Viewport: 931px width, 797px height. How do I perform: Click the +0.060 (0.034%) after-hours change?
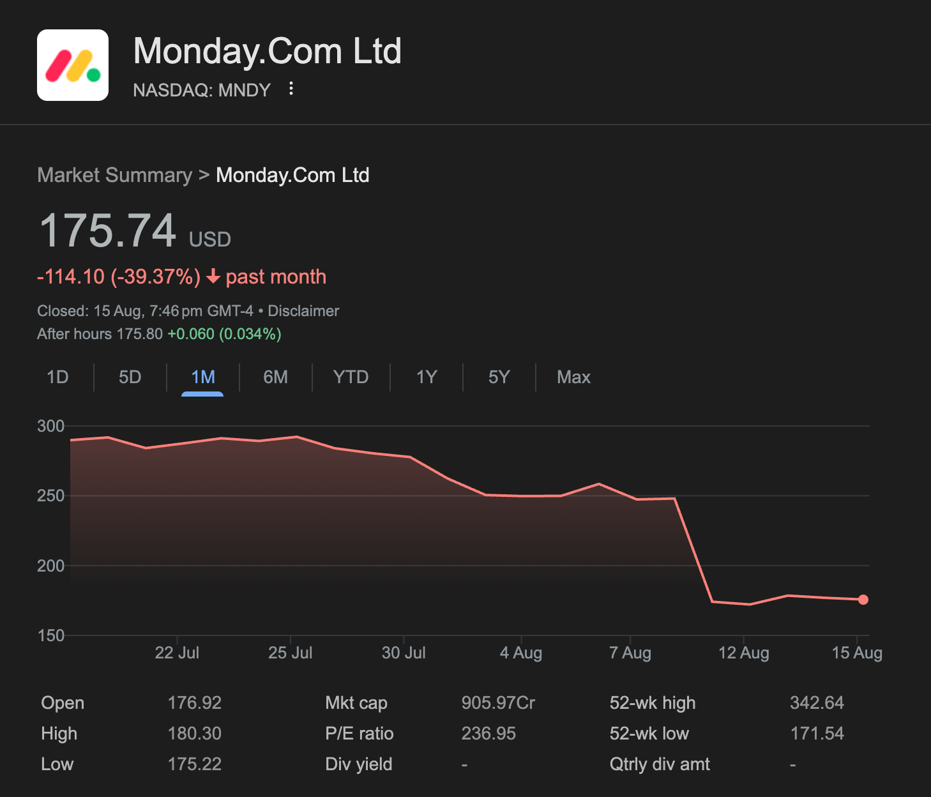[x=224, y=334]
